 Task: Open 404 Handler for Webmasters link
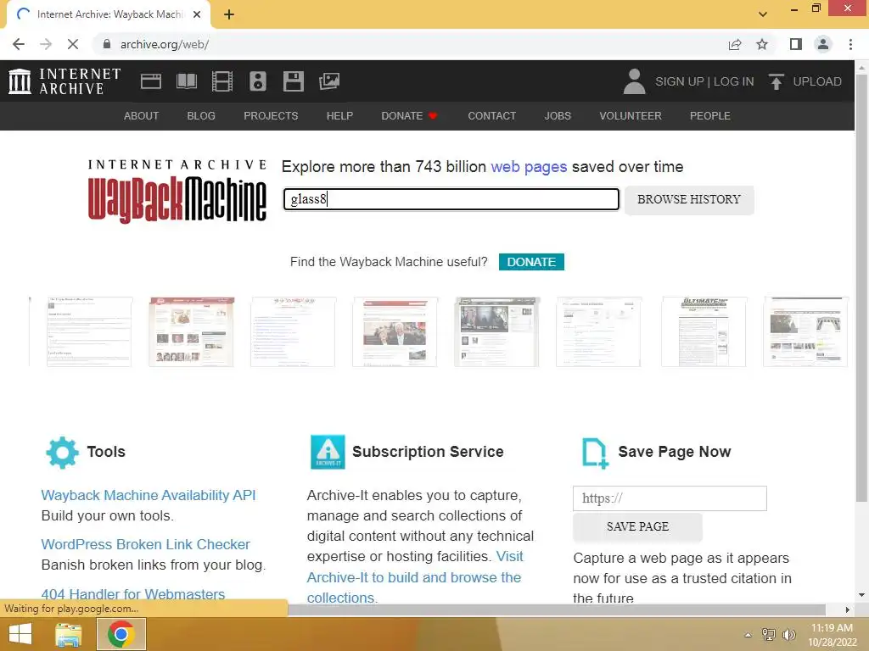(133, 594)
